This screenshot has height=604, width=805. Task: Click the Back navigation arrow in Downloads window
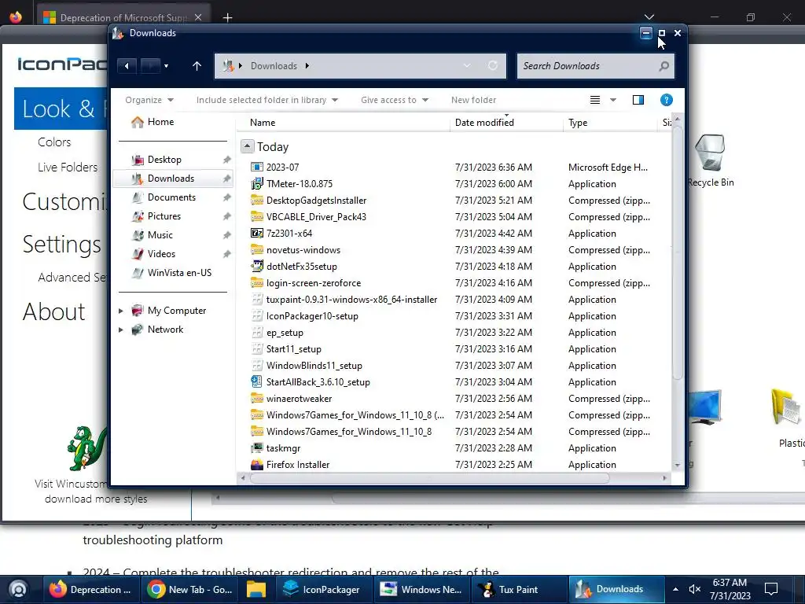click(x=127, y=66)
